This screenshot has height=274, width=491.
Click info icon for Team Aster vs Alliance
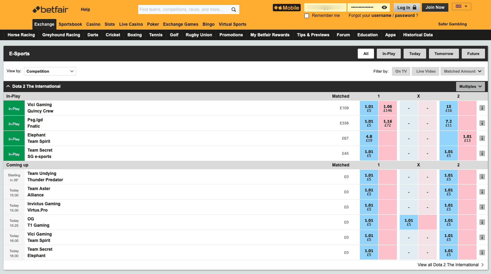coord(482,192)
